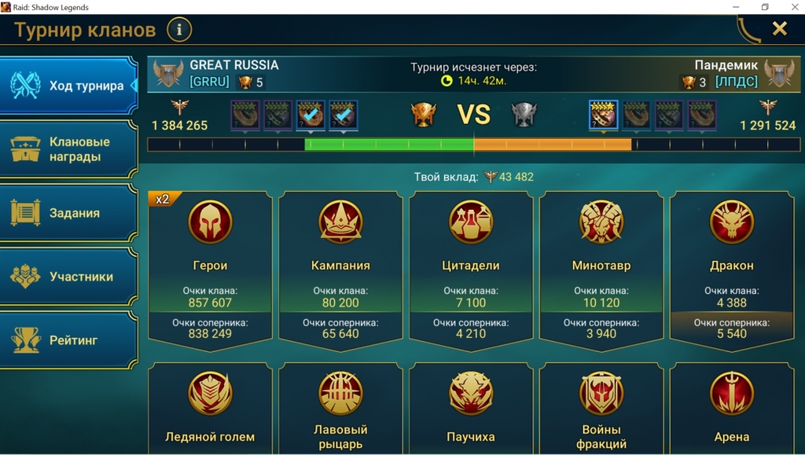Viewport: 805px width, 455px height.
Task: Switch to Клановые награды tab
Action: pos(69,149)
